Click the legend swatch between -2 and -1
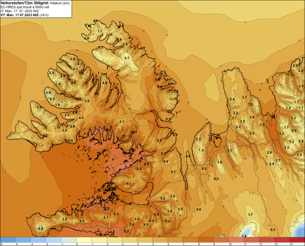Viewport: 305px width, 246px height. [x=53, y=240]
